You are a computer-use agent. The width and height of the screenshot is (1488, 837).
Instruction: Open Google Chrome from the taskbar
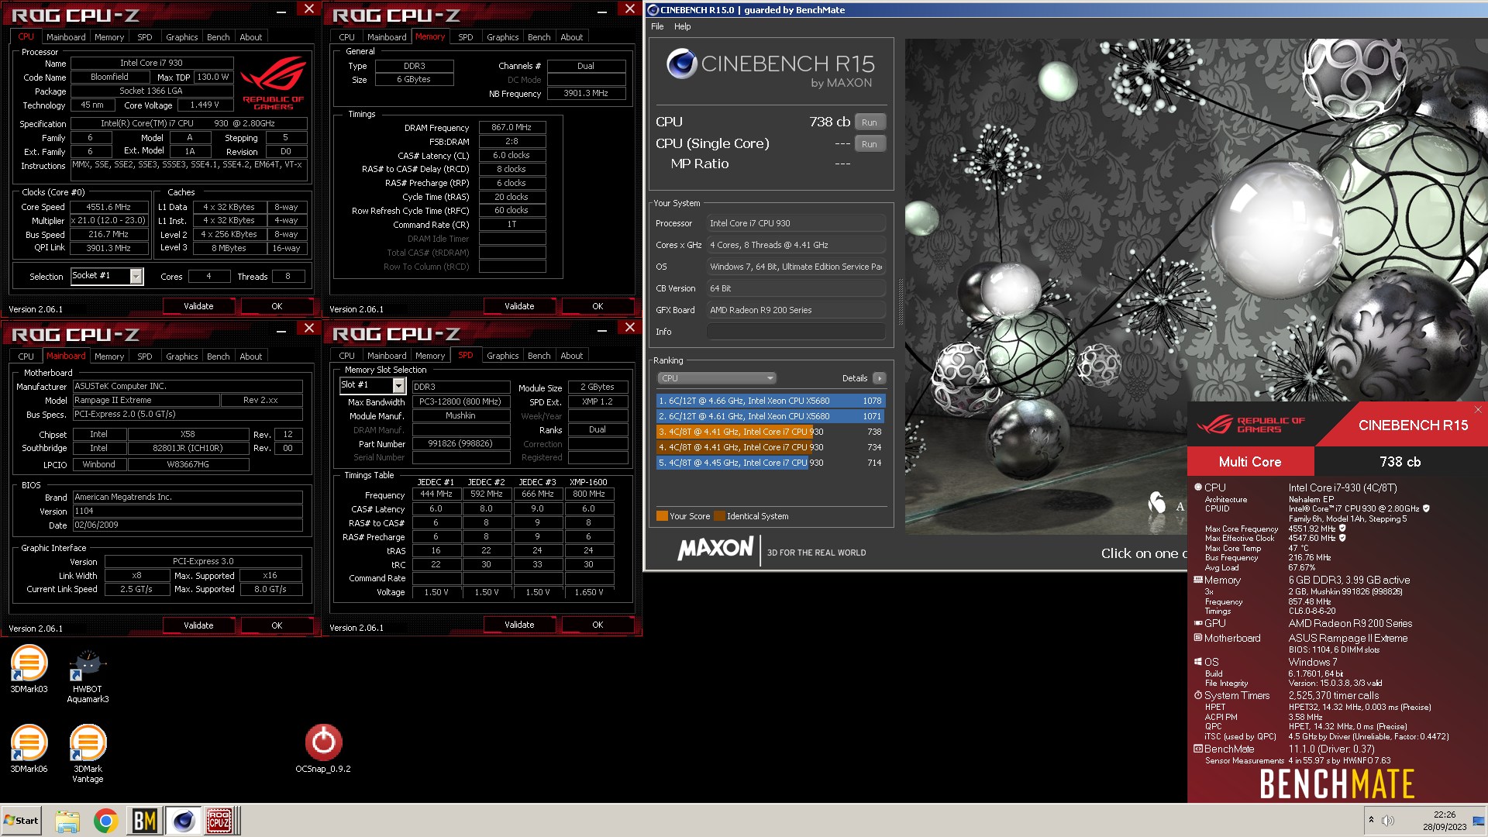[x=106, y=821]
